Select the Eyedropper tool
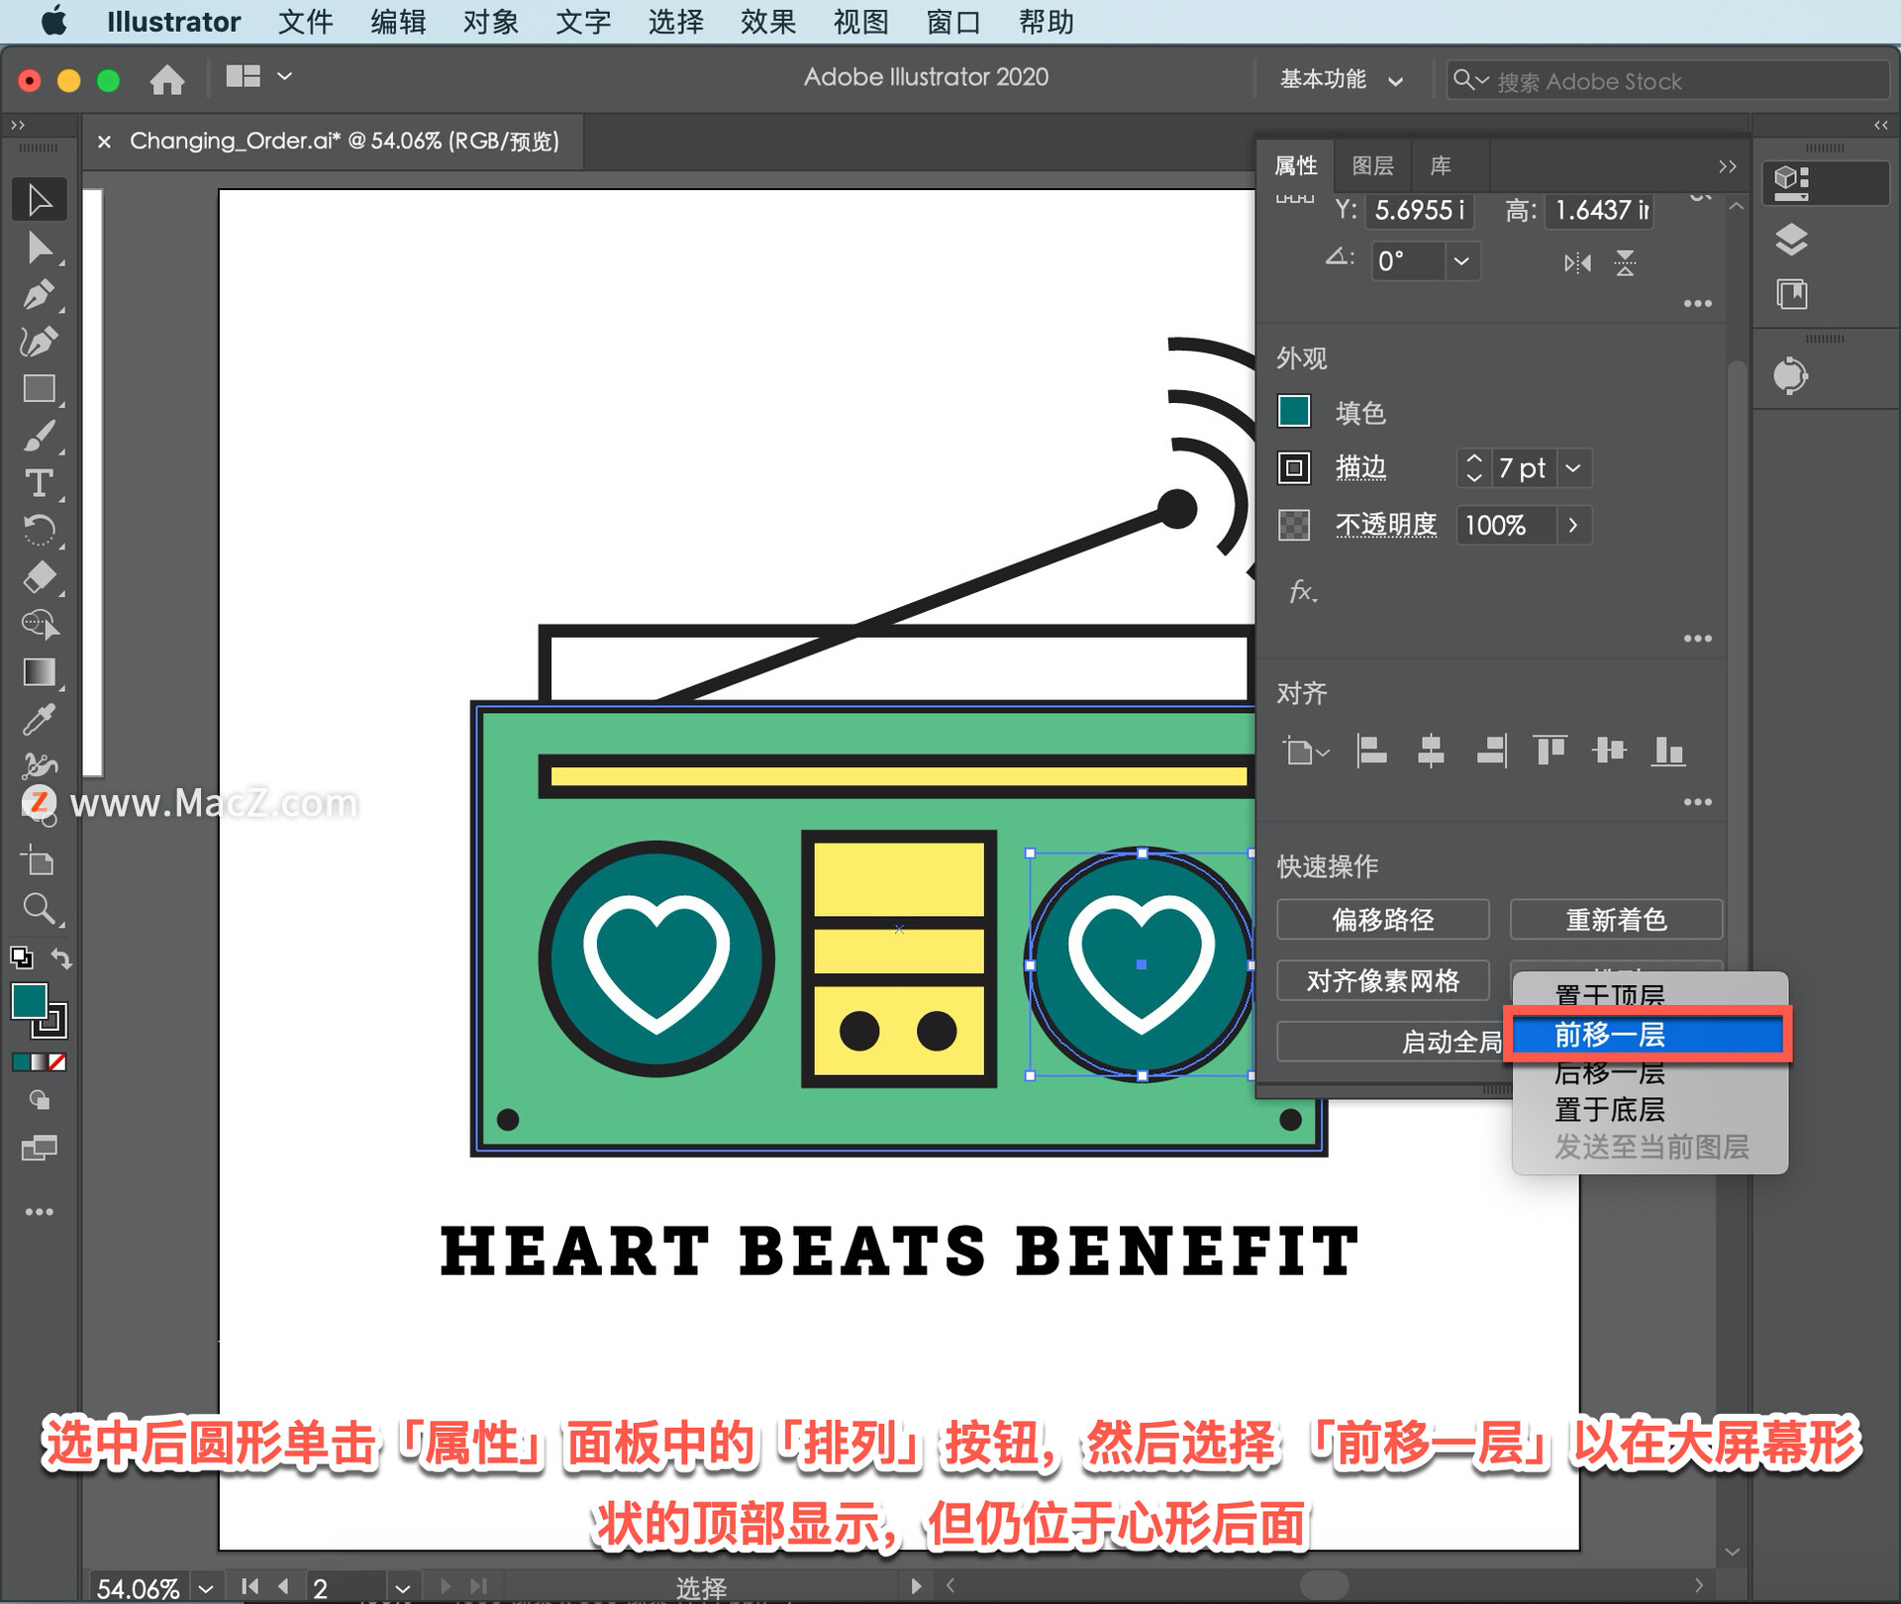The height and width of the screenshot is (1604, 1901). (x=40, y=719)
